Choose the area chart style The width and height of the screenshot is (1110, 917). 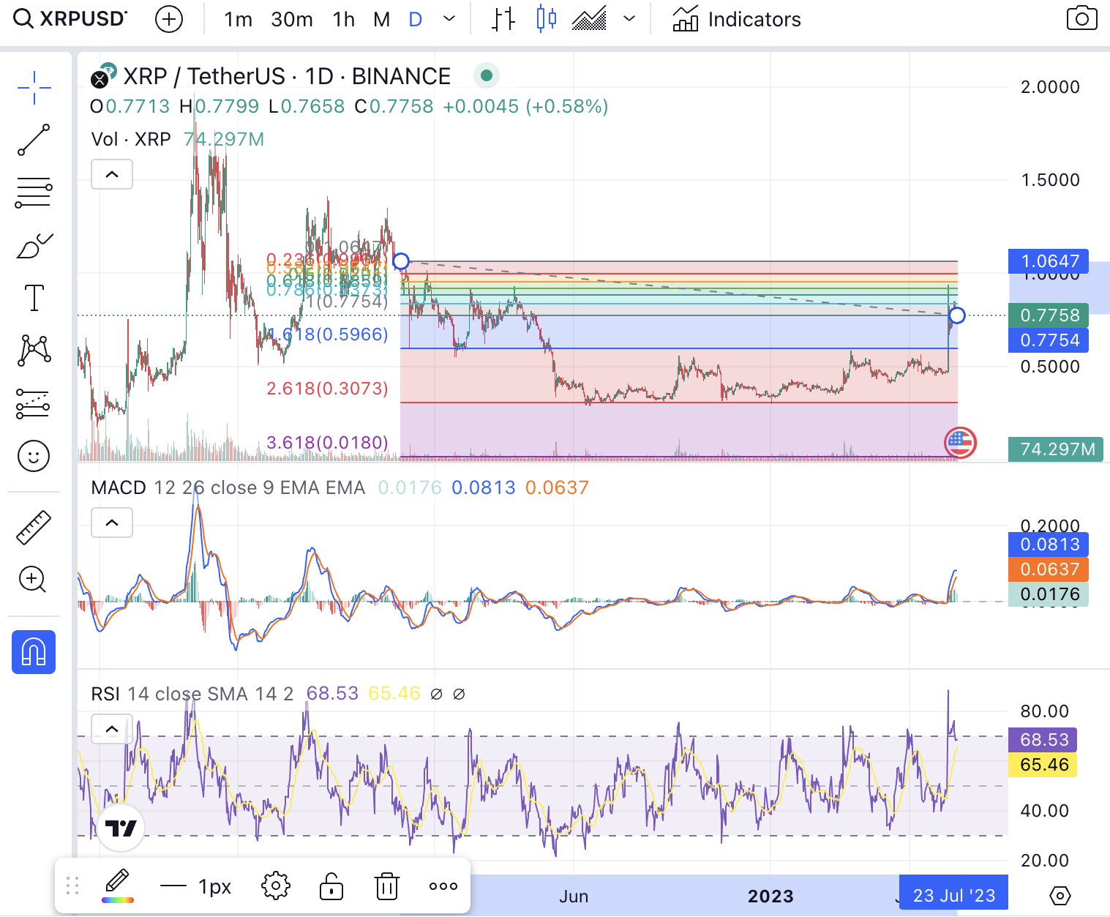[x=589, y=19]
